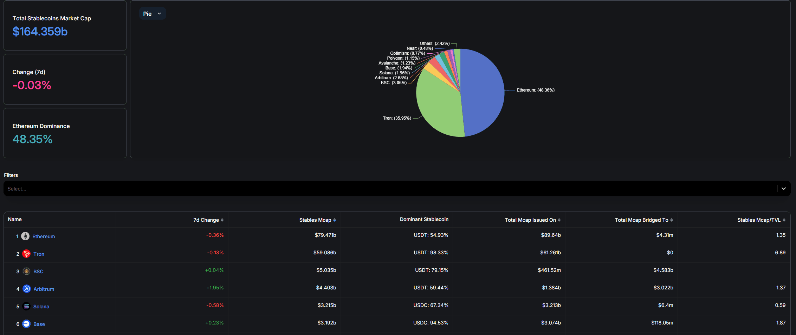This screenshot has width=796, height=335.
Task: Open the Arbitrum chain link
Action: point(44,289)
